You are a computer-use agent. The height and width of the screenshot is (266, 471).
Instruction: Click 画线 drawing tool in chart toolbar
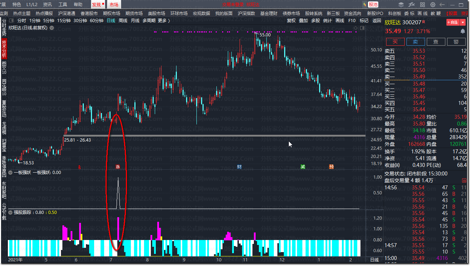pyautogui.click(x=340, y=21)
